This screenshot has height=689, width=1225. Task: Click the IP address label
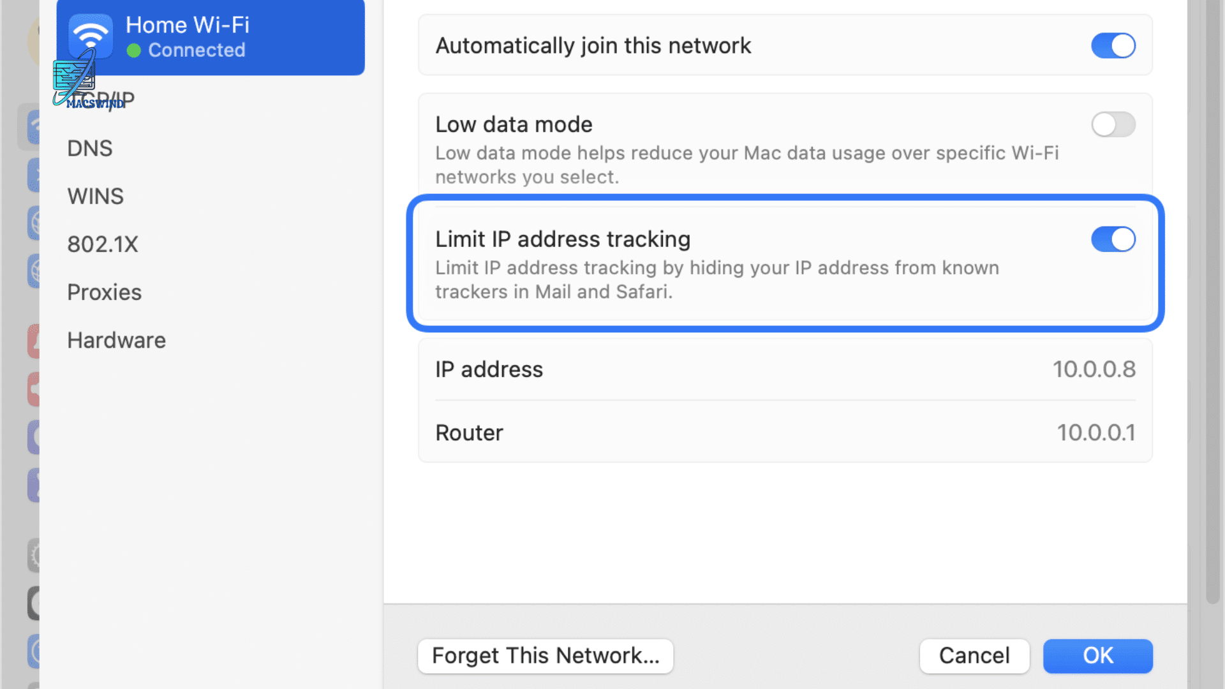click(x=489, y=369)
